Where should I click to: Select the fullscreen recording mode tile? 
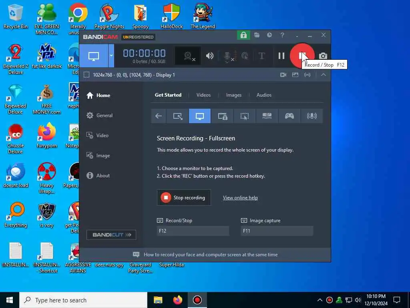[x=200, y=116]
